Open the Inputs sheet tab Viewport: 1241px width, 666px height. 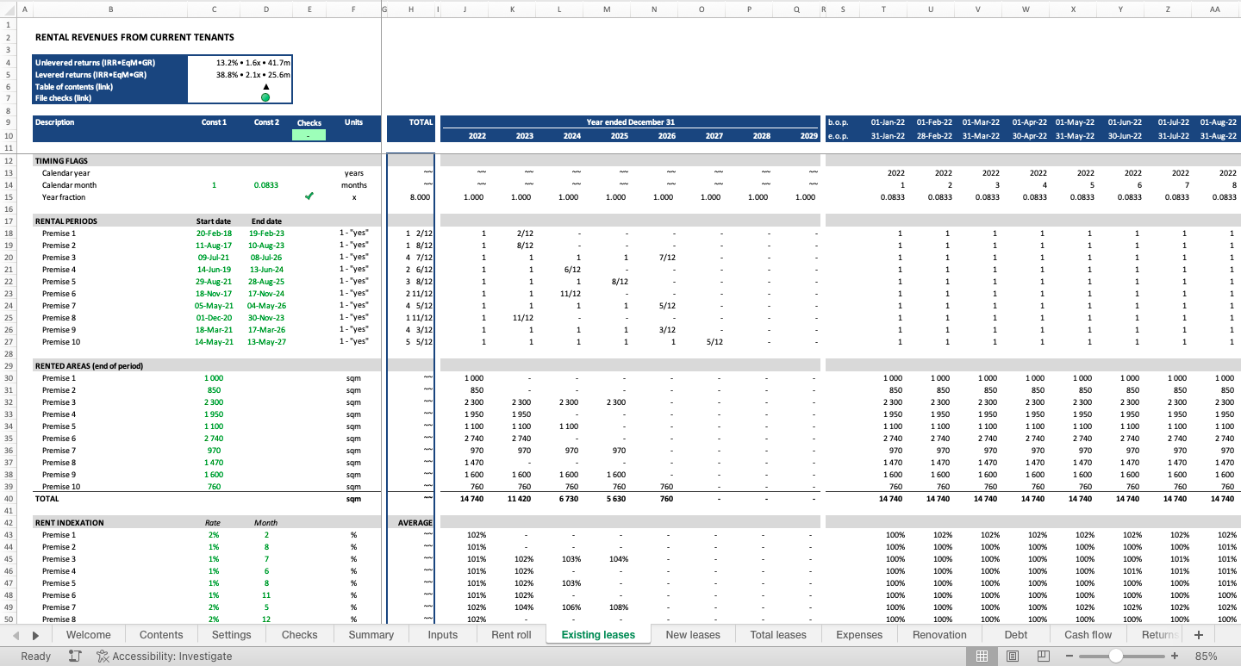443,635
